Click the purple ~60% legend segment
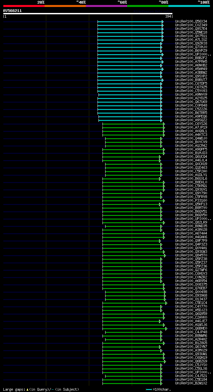The image size is (213, 392). (106, 6)
